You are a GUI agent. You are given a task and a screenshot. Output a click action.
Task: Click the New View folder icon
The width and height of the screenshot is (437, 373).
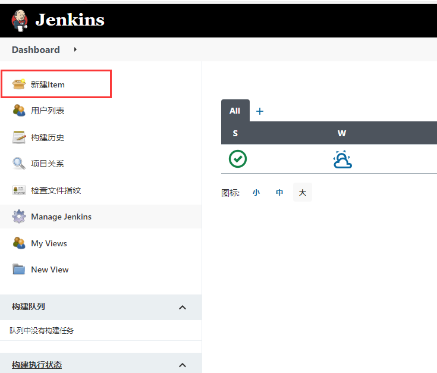(18, 269)
